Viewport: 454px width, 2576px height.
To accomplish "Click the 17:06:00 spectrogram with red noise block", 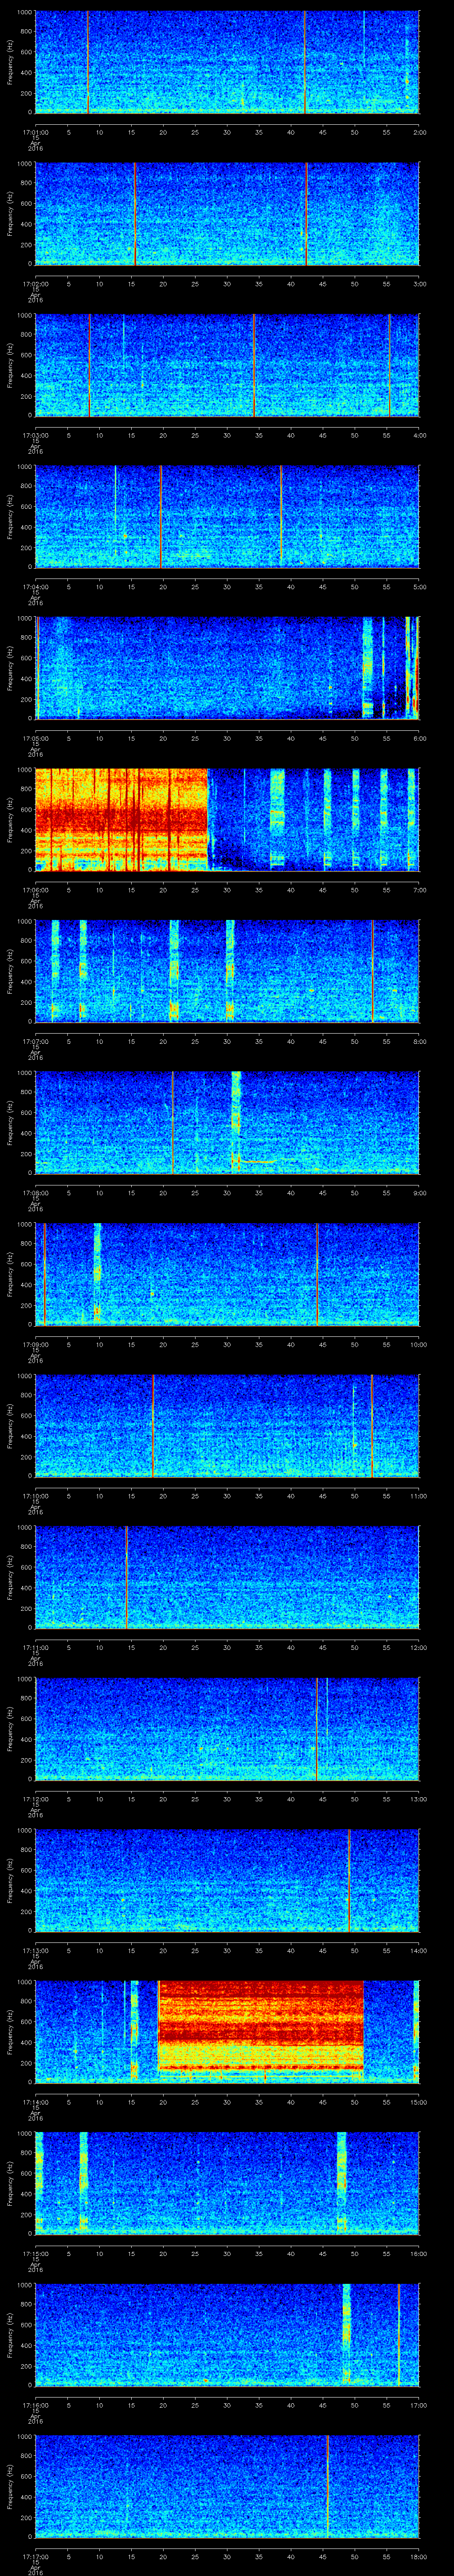I will click(x=227, y=820).
